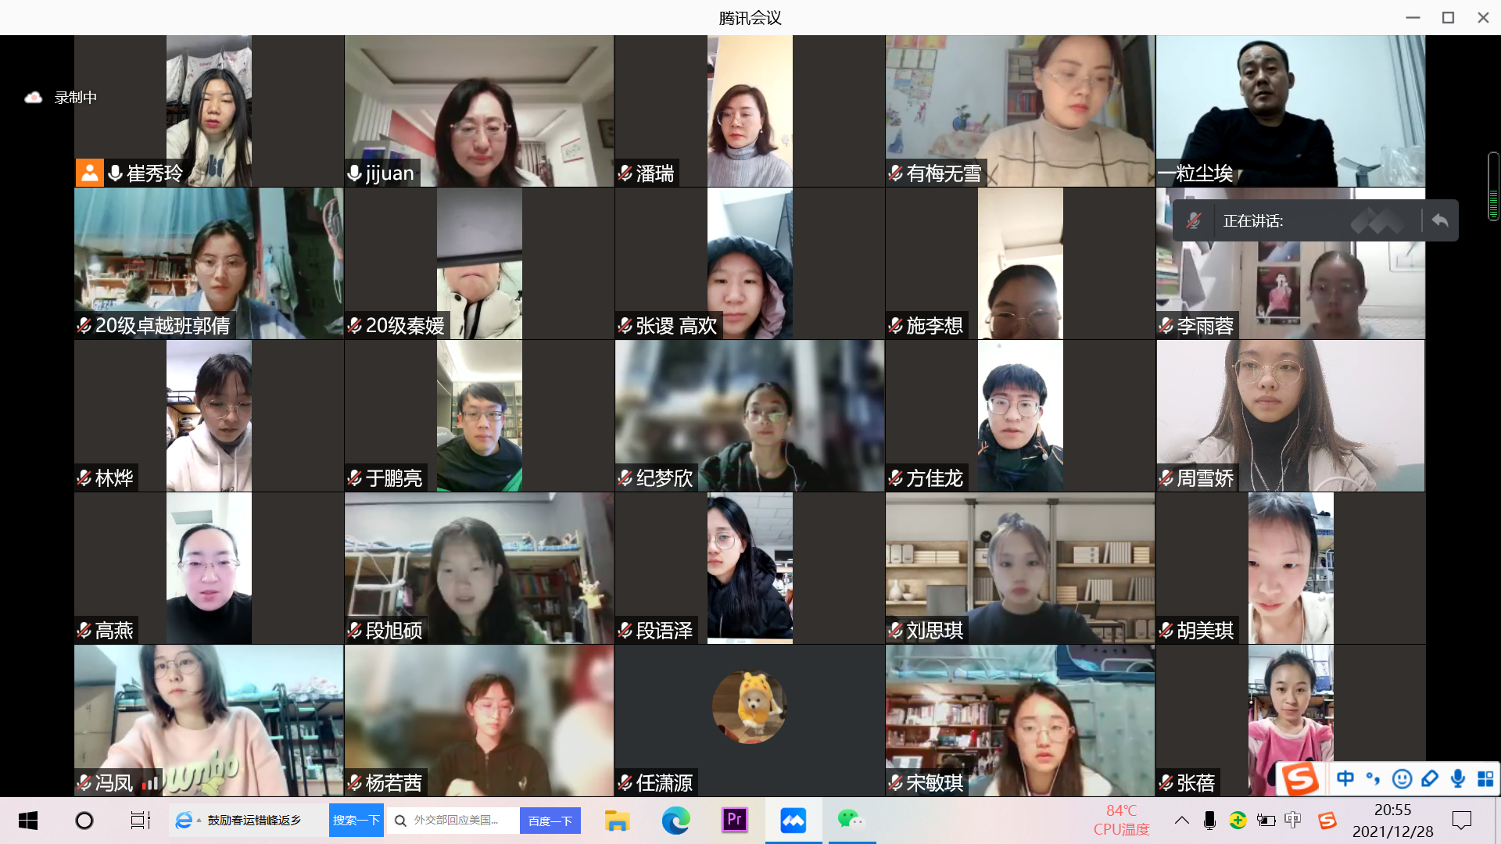Click the 外交部回应美国 search input field
Image resolution: width=1501 pixels, height=844 pixels.
(456, 820)
